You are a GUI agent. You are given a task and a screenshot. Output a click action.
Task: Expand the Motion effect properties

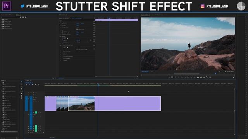pos(60,22)
